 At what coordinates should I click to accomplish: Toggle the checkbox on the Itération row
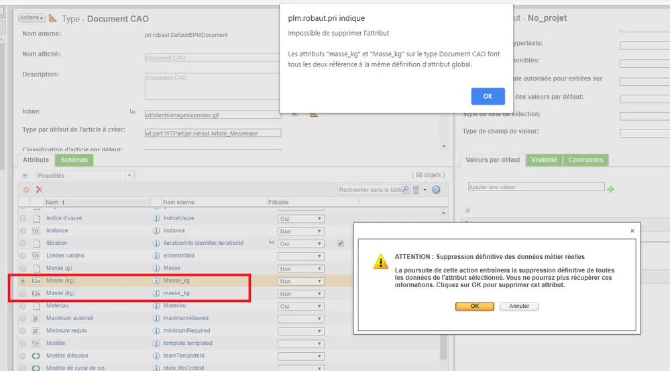tap(341, 244)
